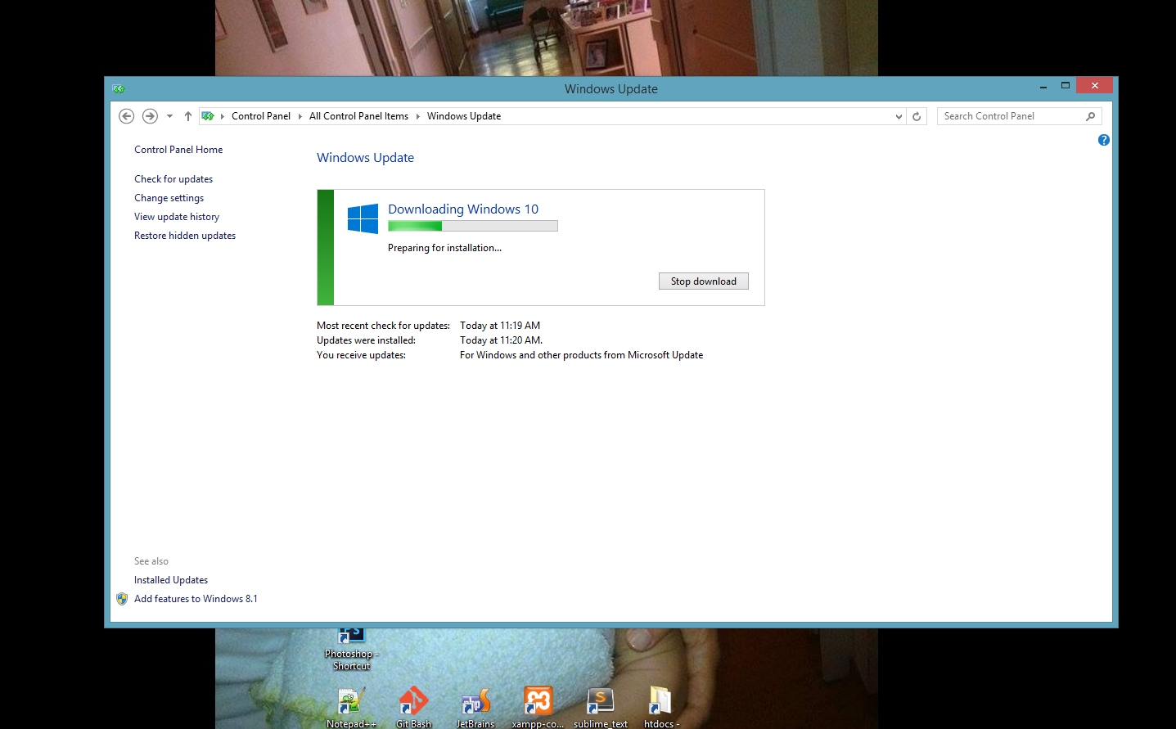Select the Photoshop Shortcut desktop icon
Image resolution: width=1176 pixels, height=729 pixels.
352,649
